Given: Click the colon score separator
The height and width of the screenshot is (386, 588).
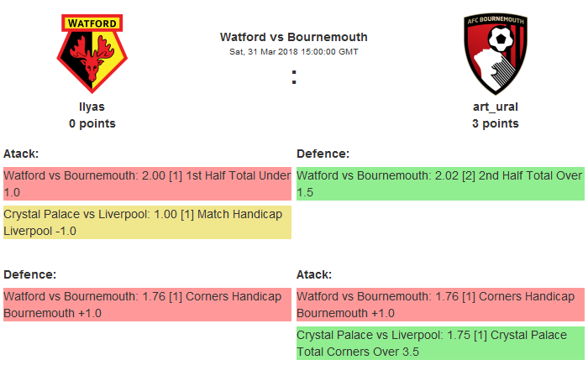Looking at the screenshot, I should pyautogui.click(x=294, y=77).
